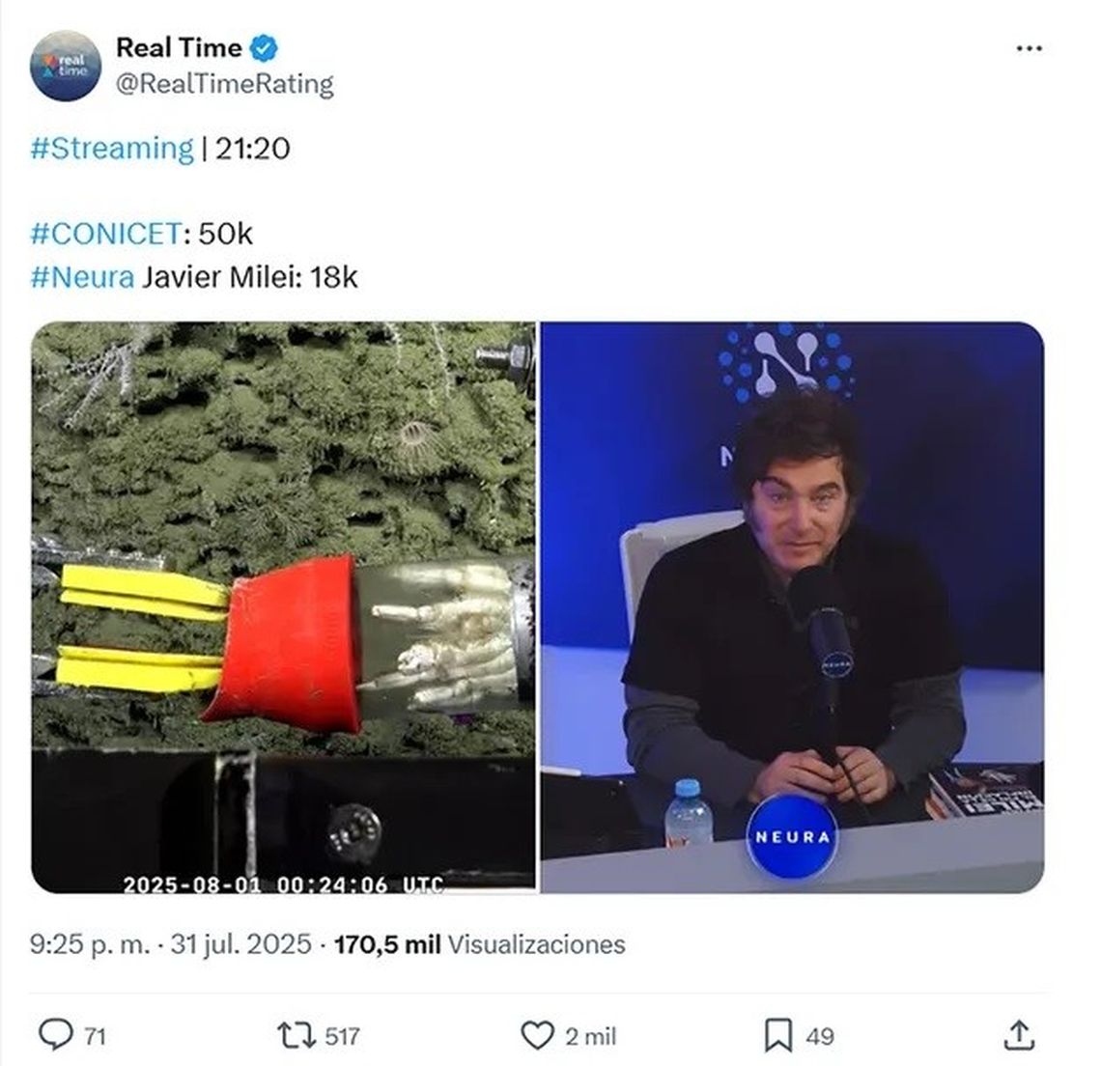Click the 71 replies count
Viewport: 1101px width, 1066px height.
click(95, 1036)
